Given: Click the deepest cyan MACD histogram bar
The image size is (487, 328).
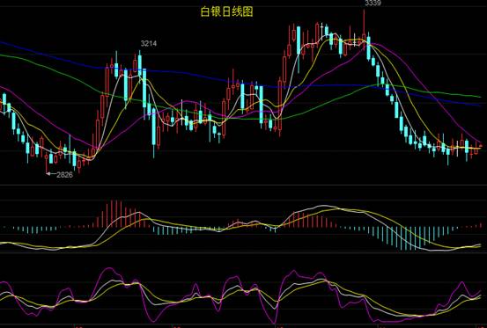Looking at the screenshot, I should click(405, 238).
